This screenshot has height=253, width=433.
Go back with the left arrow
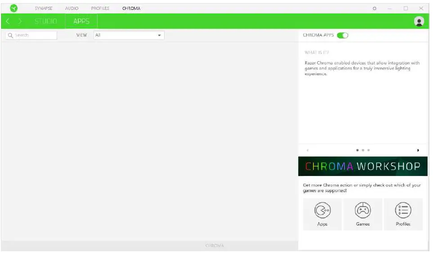pos(8,21)
